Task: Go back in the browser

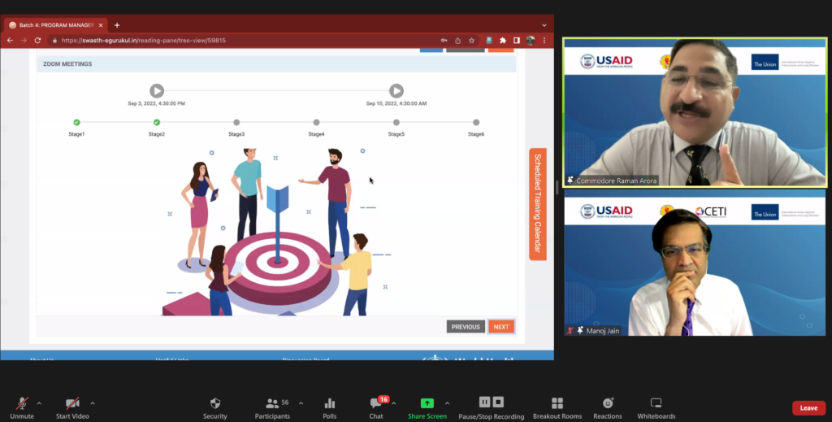Action: [x=10, y=41]
